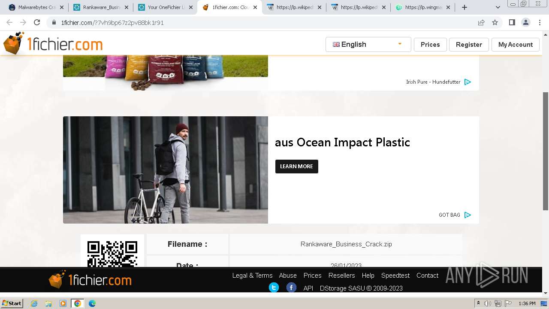The height and width of the screenshot is (309, 549).
Task: Go forward to the next page
Action: click(x=23, y=22)
